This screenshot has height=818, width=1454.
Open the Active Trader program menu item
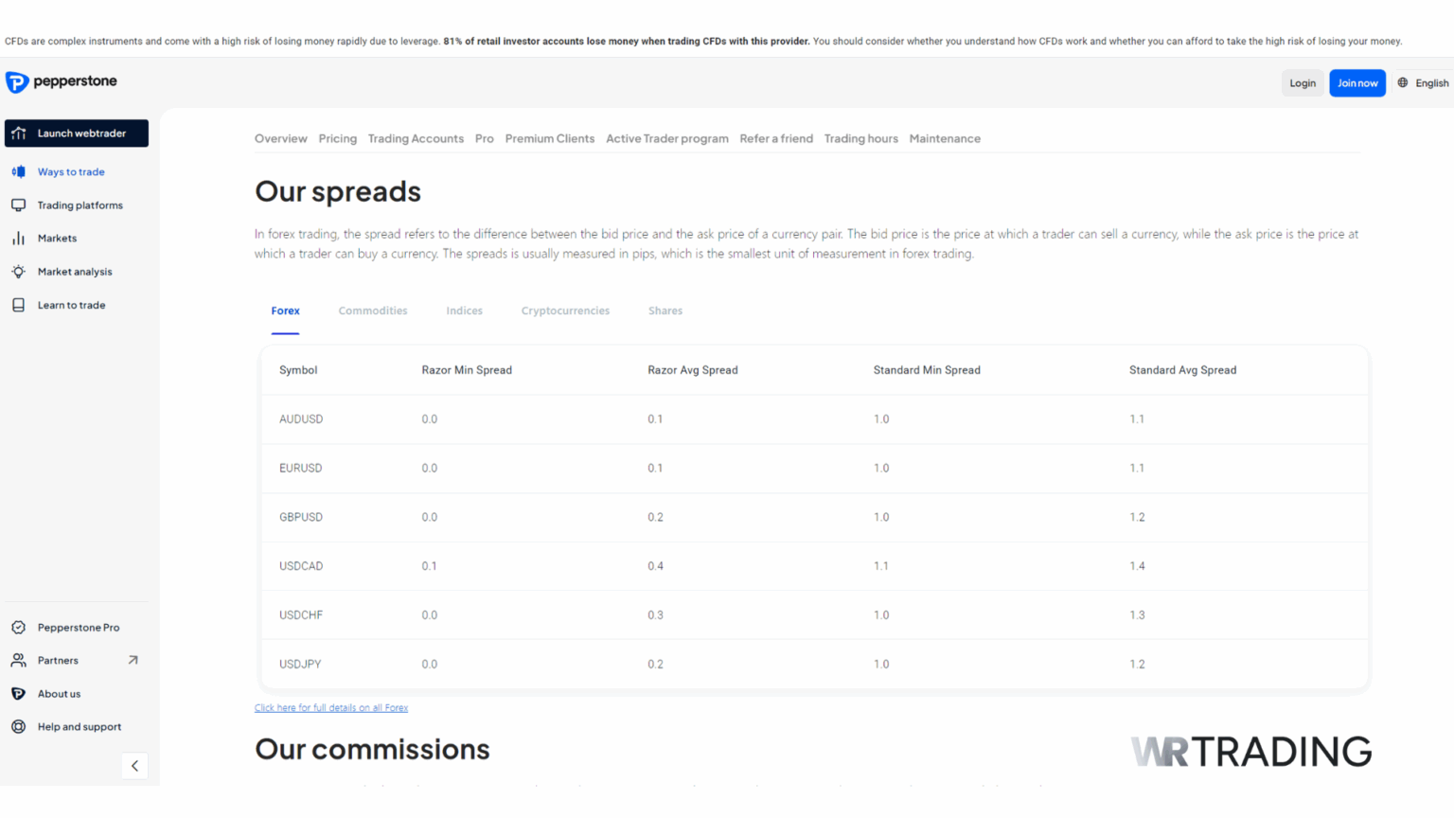666,138
